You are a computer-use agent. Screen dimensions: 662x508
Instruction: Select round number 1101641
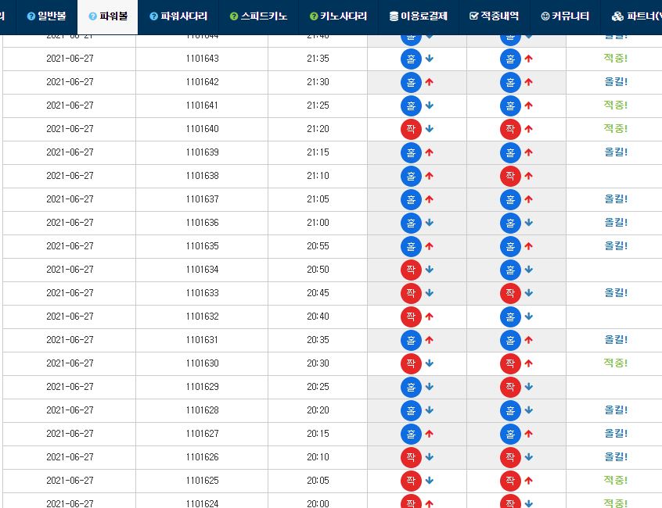point(202,106)
